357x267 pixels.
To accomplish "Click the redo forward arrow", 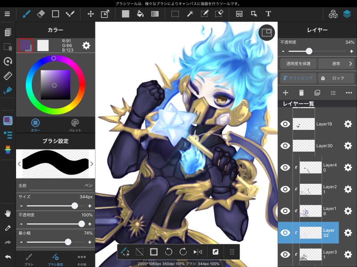I will click(8, 243).
